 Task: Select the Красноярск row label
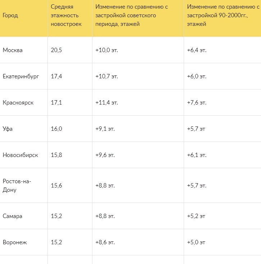(x=18, y=103)
